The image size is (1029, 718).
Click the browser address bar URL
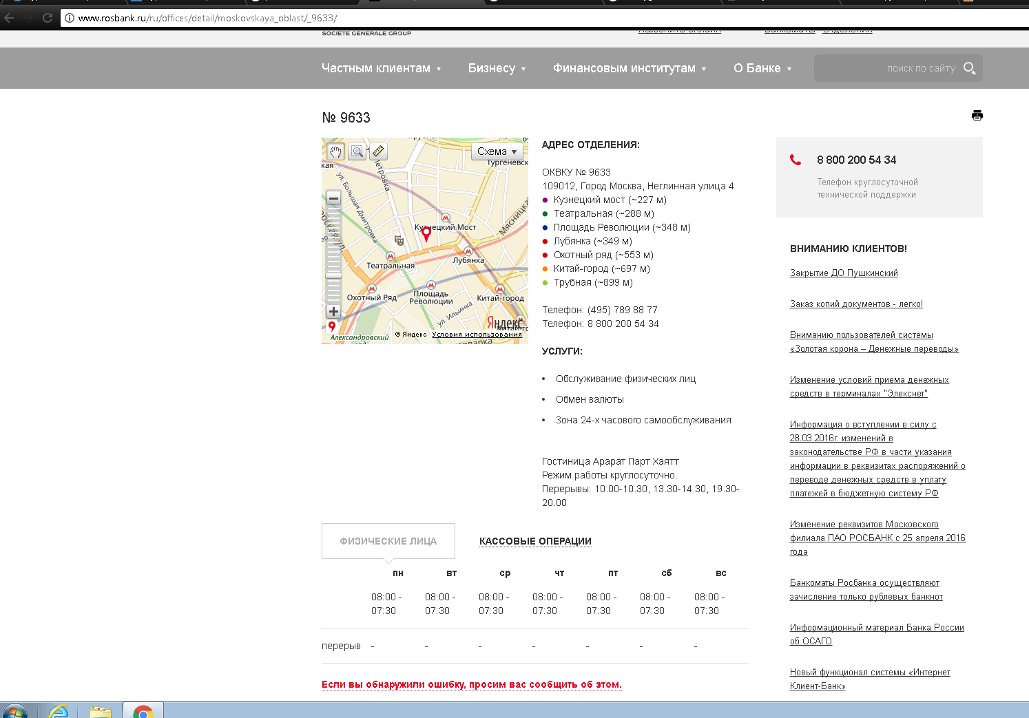point(207,18)
